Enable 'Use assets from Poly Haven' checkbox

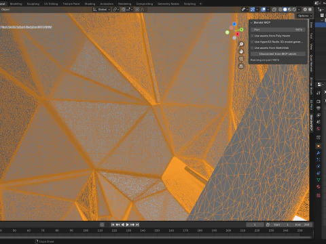252,36
